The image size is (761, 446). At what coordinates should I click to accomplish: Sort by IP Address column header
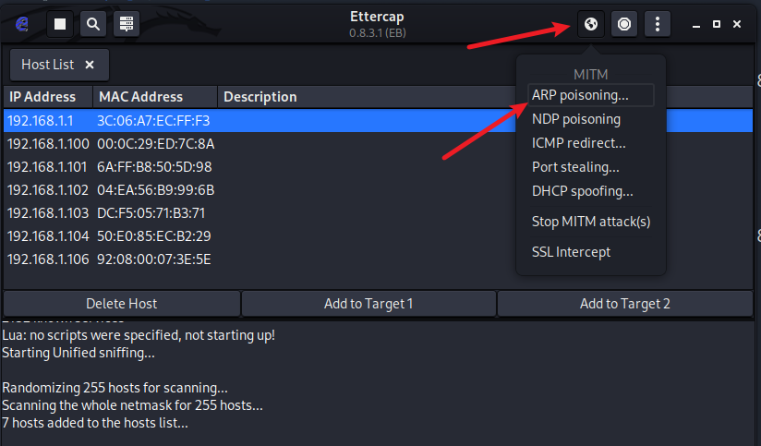[48, 97]
